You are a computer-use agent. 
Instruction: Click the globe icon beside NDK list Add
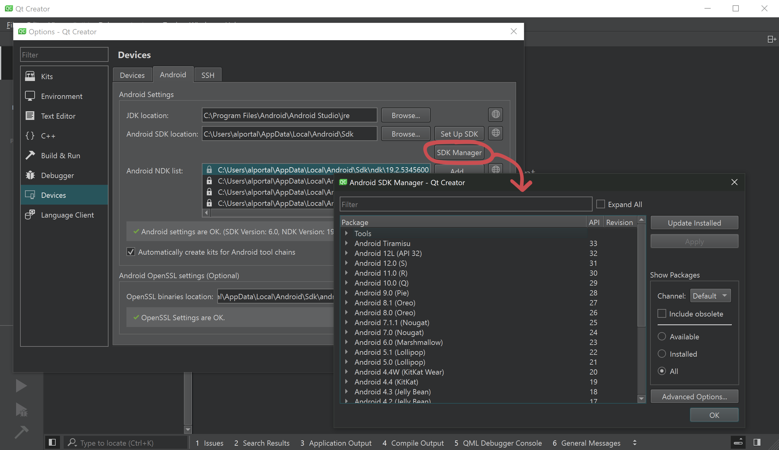tap(496, 169)
